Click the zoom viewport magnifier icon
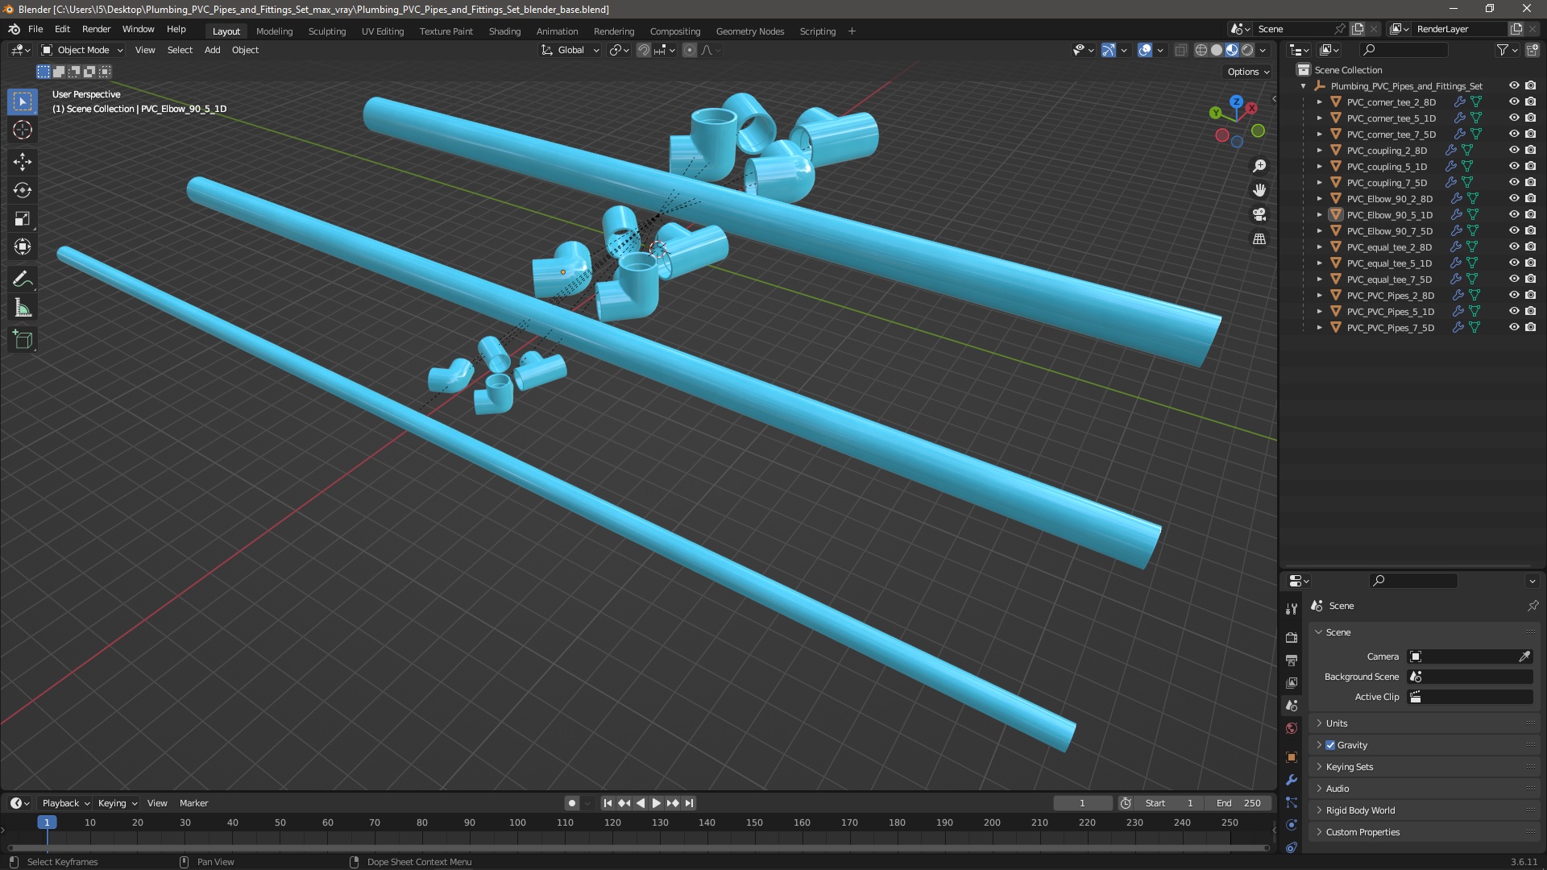The width and height of the screenshot is (1547, 870). (x=1259, y=166)
